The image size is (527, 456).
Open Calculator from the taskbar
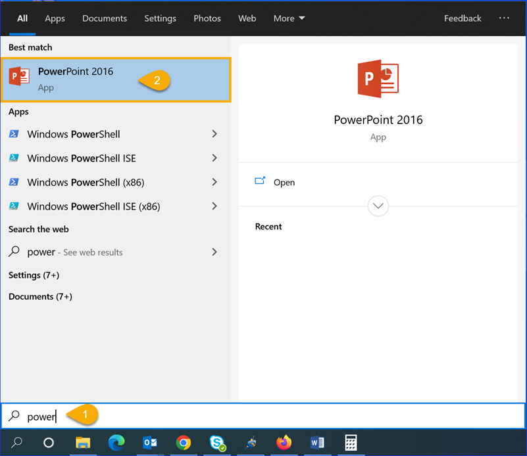tap(351, 443)
